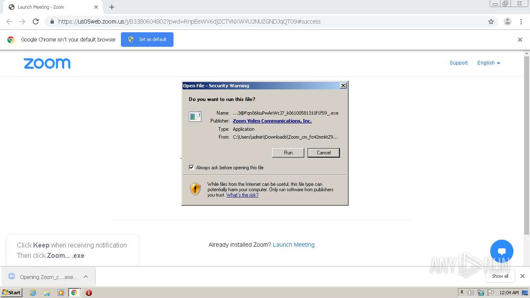Bookmark this page with the star icon
This screenshot has width=530, height=298.
click(491, 22)
